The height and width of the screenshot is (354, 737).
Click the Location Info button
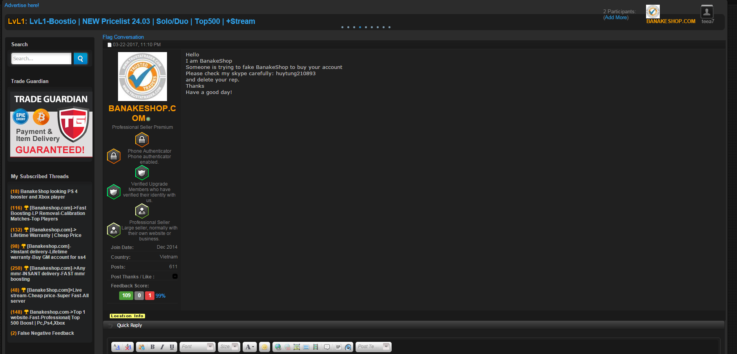127,316
